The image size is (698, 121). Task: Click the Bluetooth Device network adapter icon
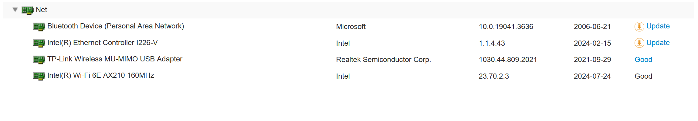click(39, 27)
